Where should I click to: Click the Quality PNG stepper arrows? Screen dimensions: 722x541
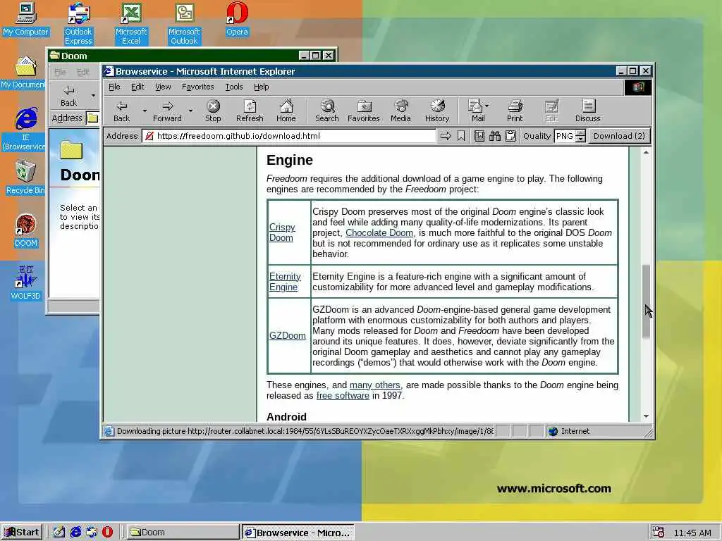(x=581, y=136)
